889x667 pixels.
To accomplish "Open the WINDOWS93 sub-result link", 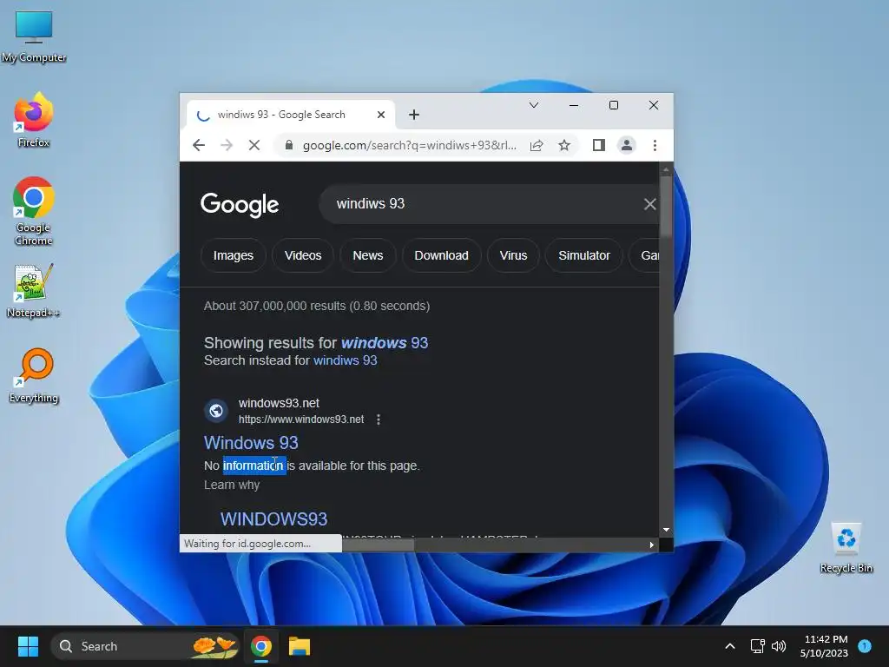I will pos(273,519).
